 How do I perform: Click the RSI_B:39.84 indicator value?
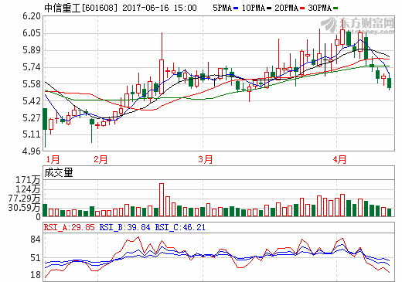[125, 227]
